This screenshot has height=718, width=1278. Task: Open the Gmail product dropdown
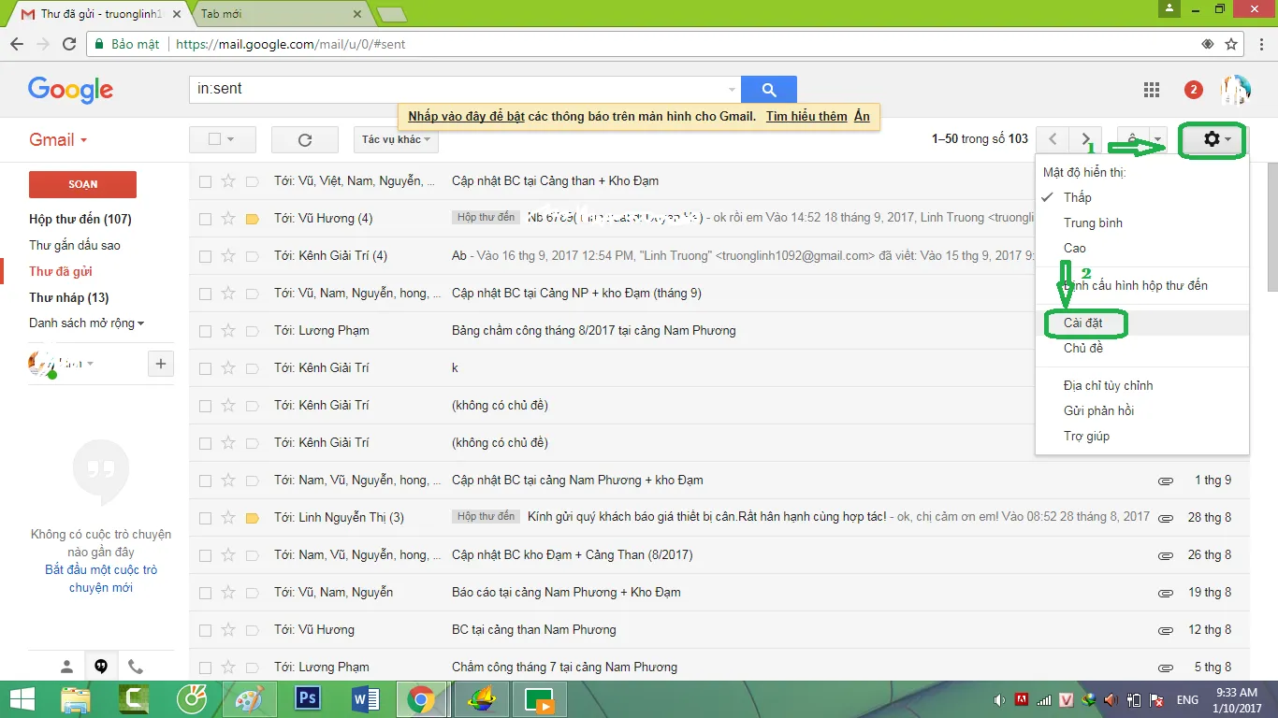pos(58,139)
